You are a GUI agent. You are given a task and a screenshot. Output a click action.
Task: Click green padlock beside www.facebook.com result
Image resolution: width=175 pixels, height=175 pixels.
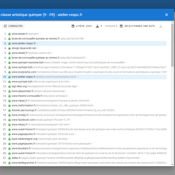pyautogui.click(x=9, y=120)
